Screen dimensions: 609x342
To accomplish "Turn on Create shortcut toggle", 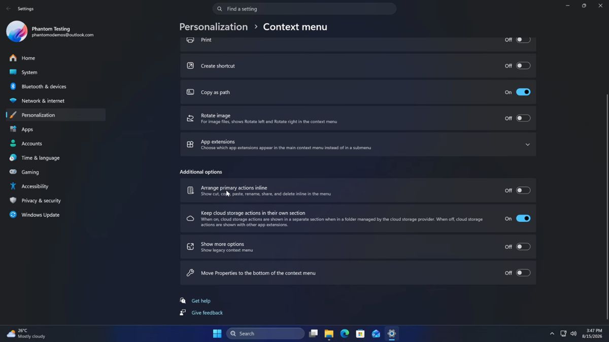I will (523, 65).
